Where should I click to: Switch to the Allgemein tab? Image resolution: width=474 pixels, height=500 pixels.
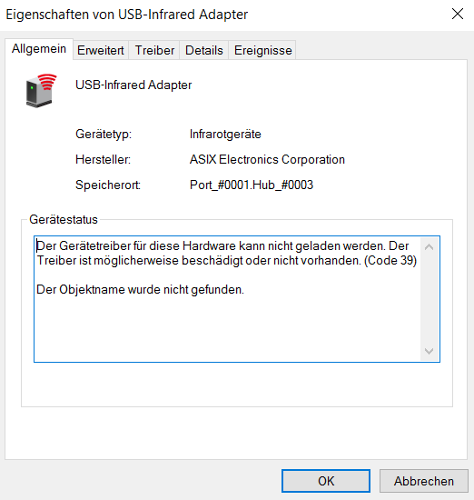(39, 49)
